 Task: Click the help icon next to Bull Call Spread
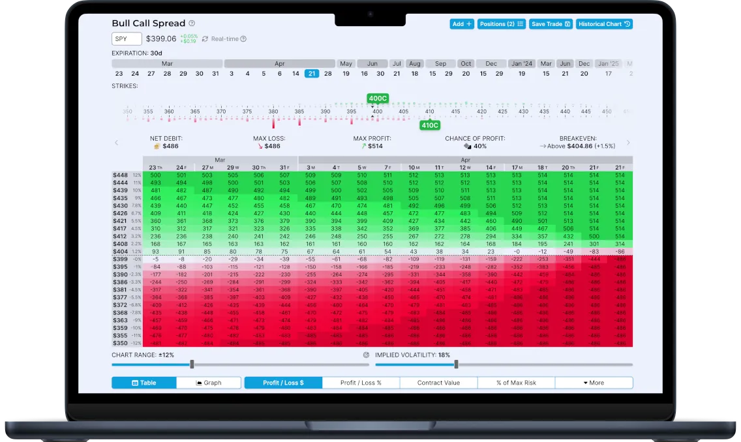(x=192, y=23)
